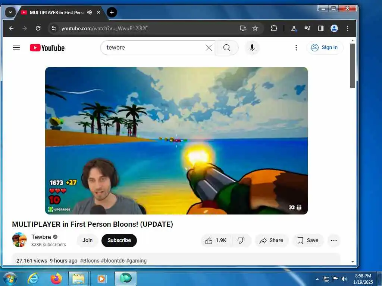Image resolution: width=382 pixels, height=286 pixels.
Task: Open the tab search dropdown arrow
Action: [10, 12]
